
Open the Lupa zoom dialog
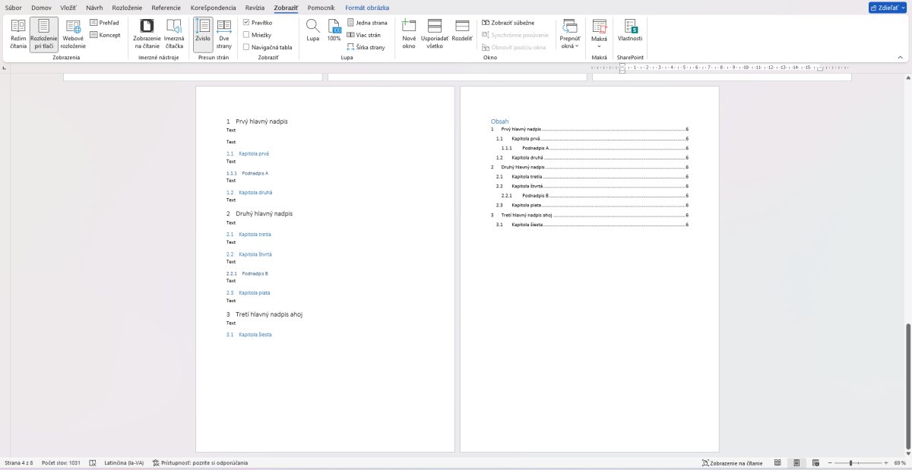(x=312, y=31)
